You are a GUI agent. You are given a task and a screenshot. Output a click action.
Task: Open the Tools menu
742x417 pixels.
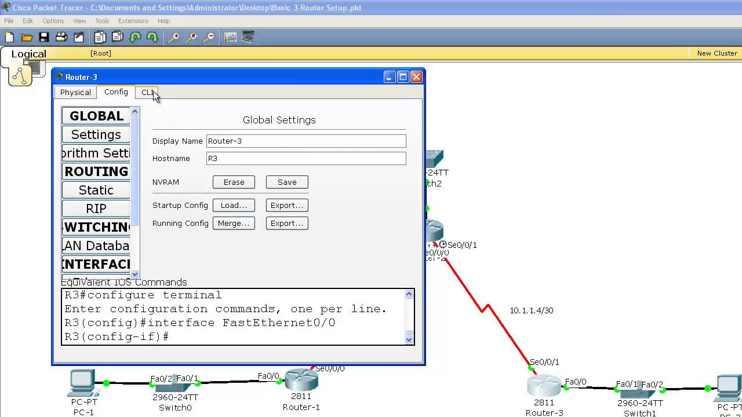point(102,21)
